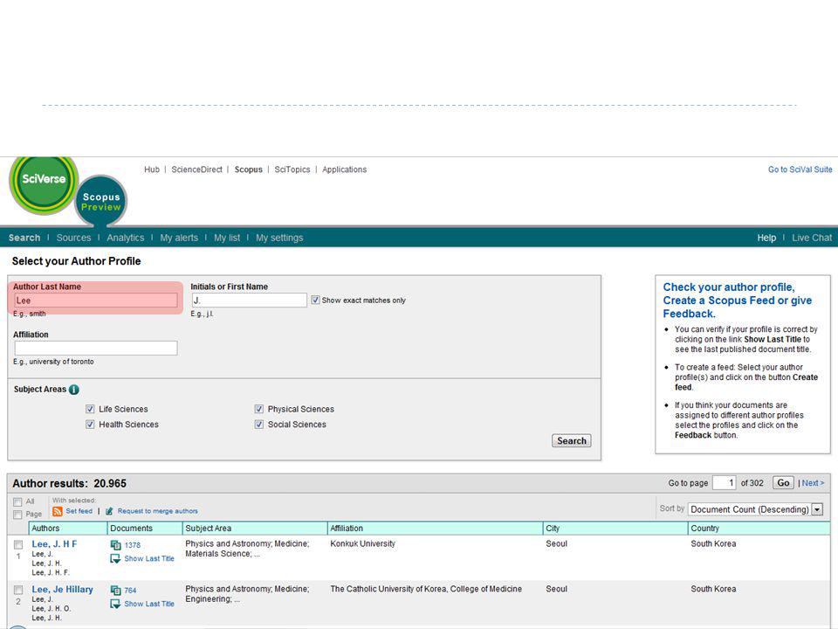Click the Go to page number field

click(725, 483)
